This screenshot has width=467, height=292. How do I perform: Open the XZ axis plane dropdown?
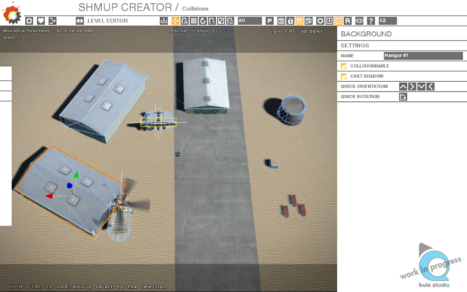tap(387, 21)
